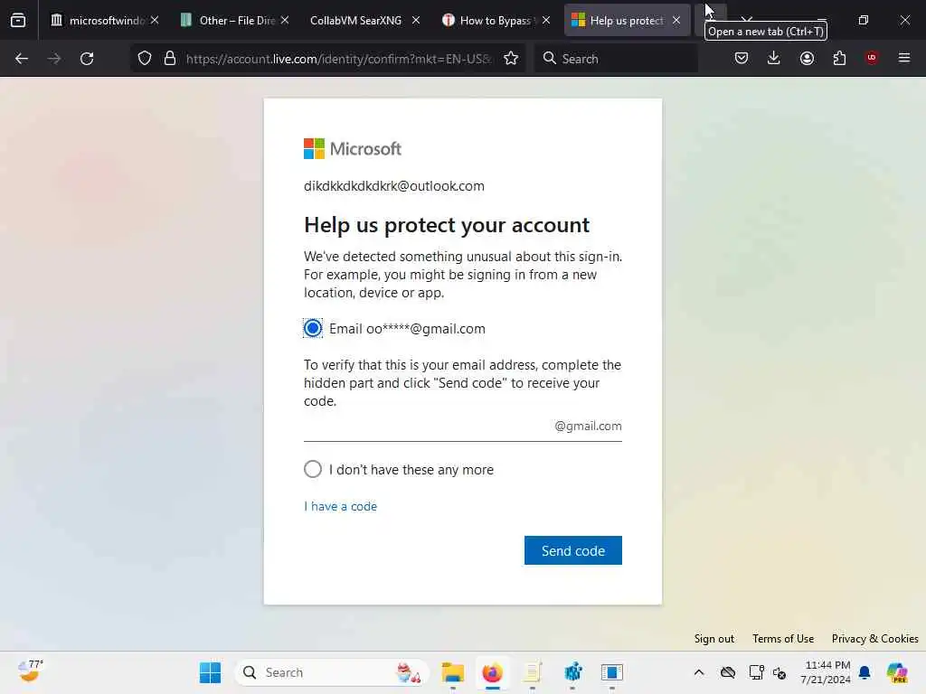Click the @gmail.com suffix label
This screenshot has height=694, width=926.
[x=588, y=426]
